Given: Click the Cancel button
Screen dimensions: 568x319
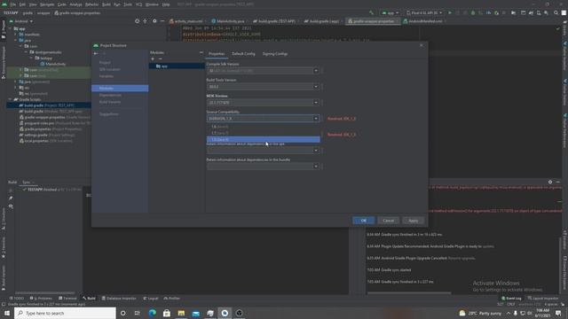Looking at the screenshot, I should coord(389,221).
